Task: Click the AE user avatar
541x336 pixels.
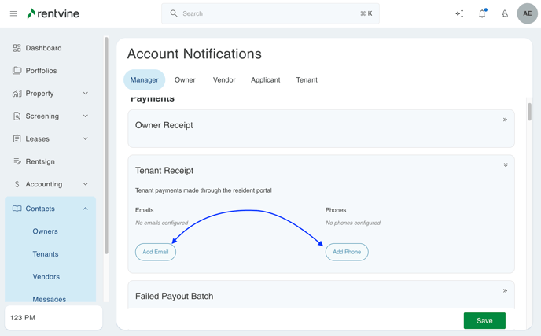Action: pyautogui.click(x=527, y=13)
